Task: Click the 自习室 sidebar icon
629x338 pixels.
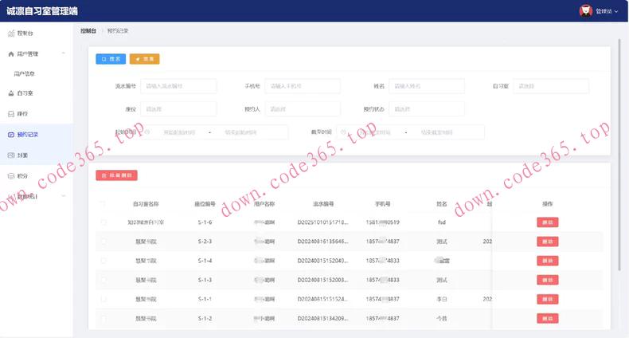Action: (x=11, y=93)
